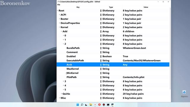
Task: Open taskbar Search magnifier
Action: (x=82, y=105)
